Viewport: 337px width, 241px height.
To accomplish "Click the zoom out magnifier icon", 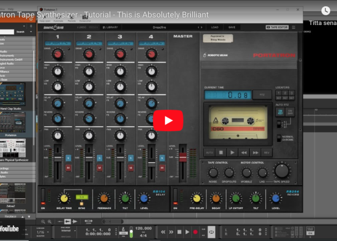I will pos(43,222).
